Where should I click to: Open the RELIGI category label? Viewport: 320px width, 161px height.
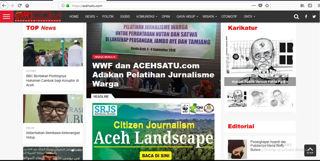pos(30,128)
